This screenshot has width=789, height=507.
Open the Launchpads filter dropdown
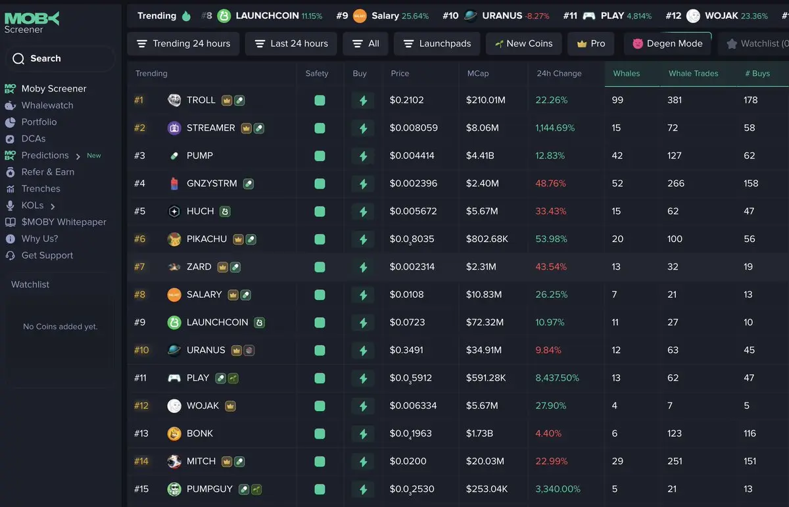(x=437, y=44)
